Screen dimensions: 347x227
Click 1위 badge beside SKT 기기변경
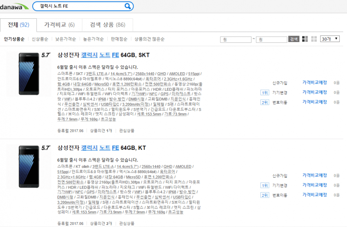pos(265,93)
